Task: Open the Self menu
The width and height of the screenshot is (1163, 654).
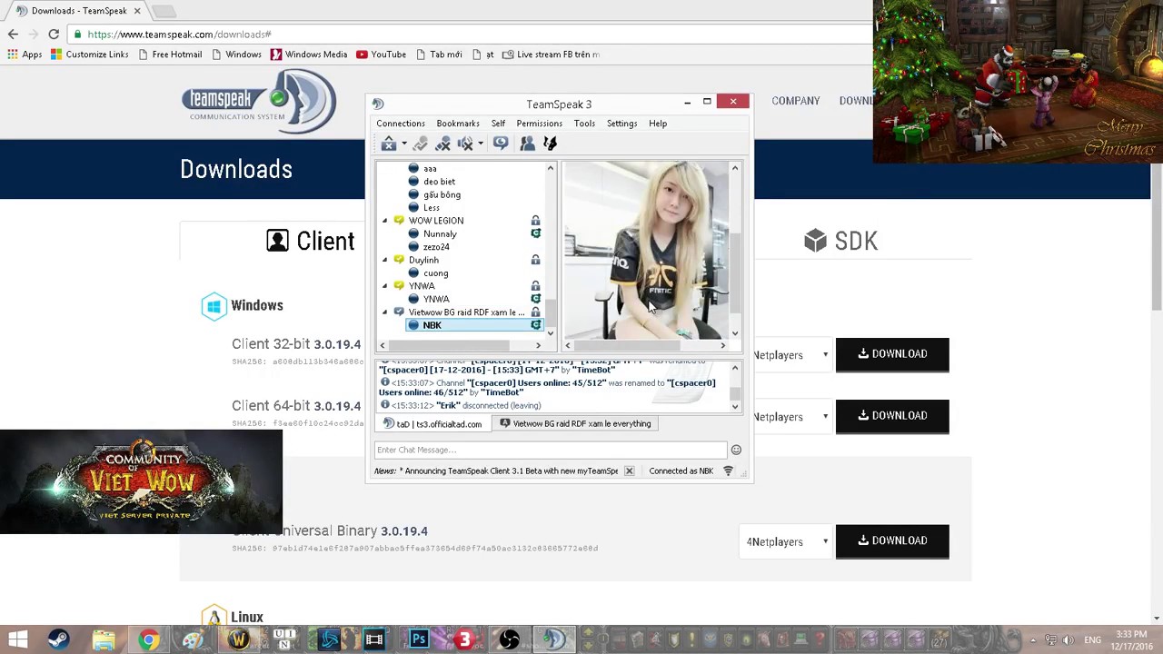Action: coord(498,124)
